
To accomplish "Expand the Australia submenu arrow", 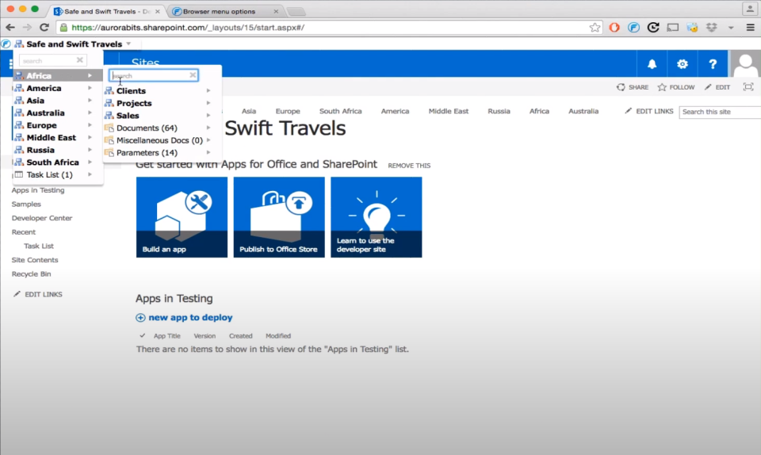I will pyautogui.click(x=90, y=113).
